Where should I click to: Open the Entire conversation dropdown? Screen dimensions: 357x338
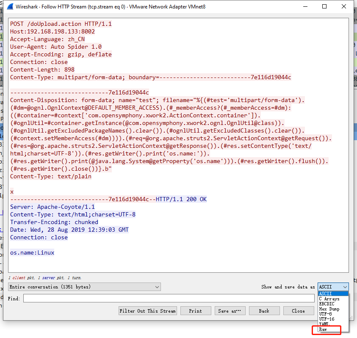tap(84, 287)
